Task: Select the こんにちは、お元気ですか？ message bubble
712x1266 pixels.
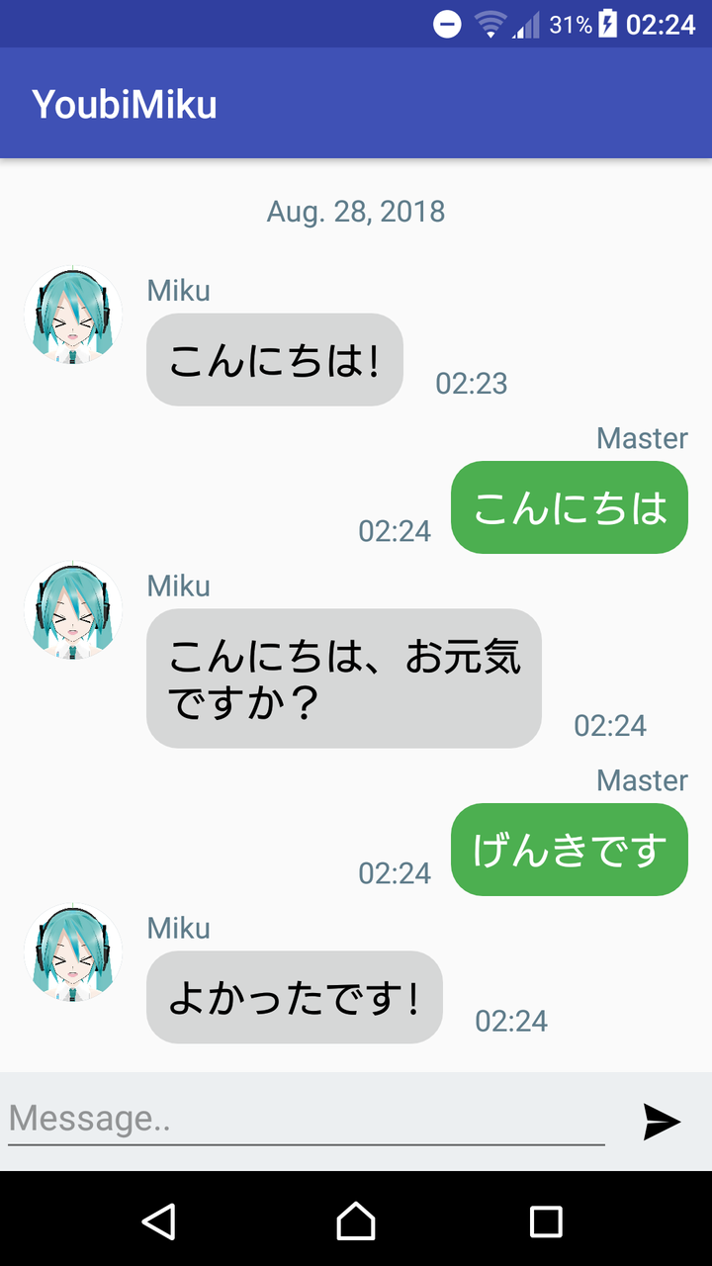Action: pos(344,678)
